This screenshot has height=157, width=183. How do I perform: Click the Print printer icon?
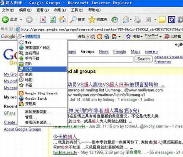(138, 20)
